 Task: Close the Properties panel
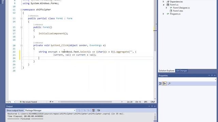(x=215, y=75)
